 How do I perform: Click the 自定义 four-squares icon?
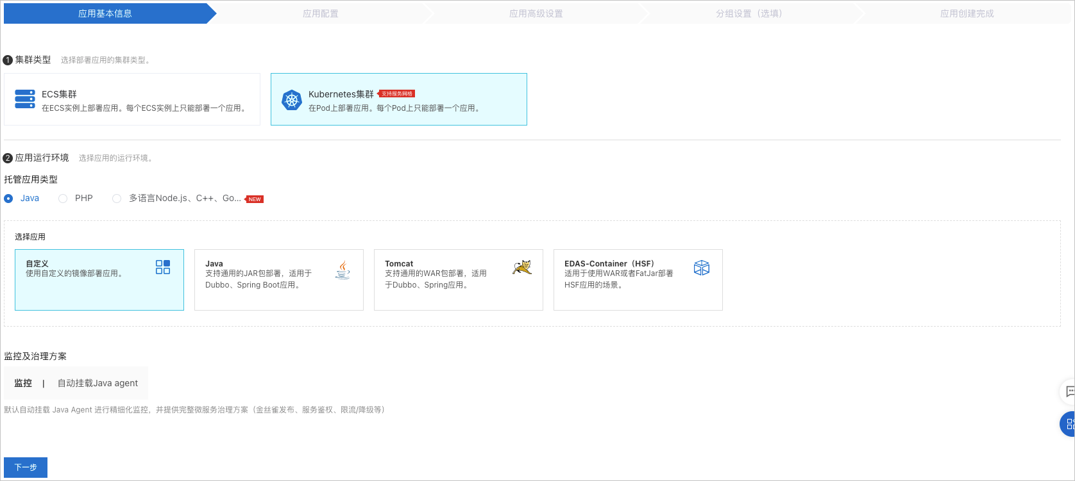(x=163, y=267)
